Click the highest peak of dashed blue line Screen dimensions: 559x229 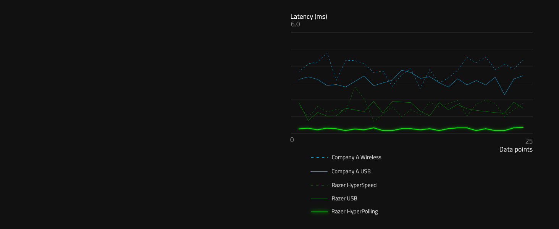point(327,53)
